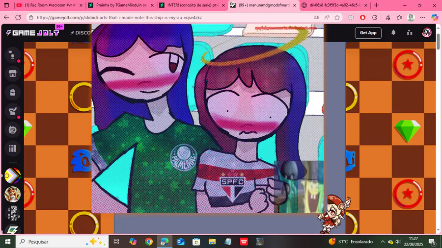Click the translate page icon

pos(316,18)
